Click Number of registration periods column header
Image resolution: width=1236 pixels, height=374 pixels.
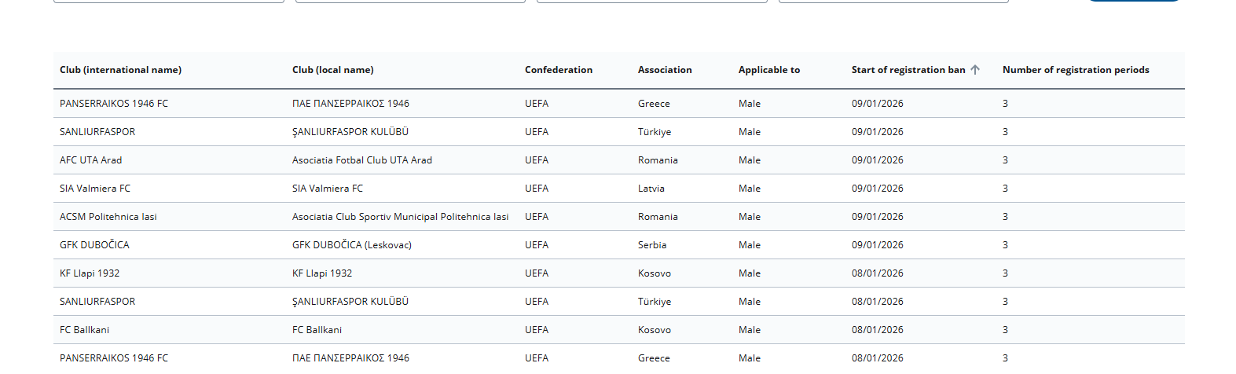click(1075, 70)
